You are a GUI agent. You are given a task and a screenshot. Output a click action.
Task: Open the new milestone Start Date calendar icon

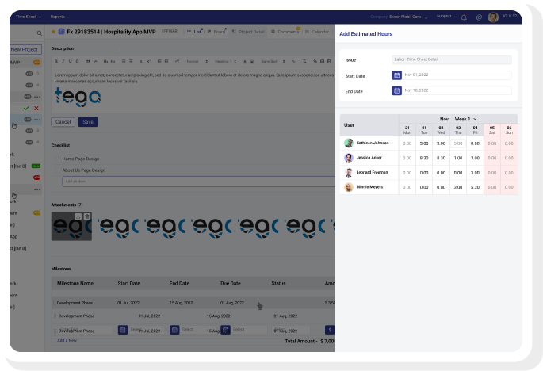click(x=123, y=330)
